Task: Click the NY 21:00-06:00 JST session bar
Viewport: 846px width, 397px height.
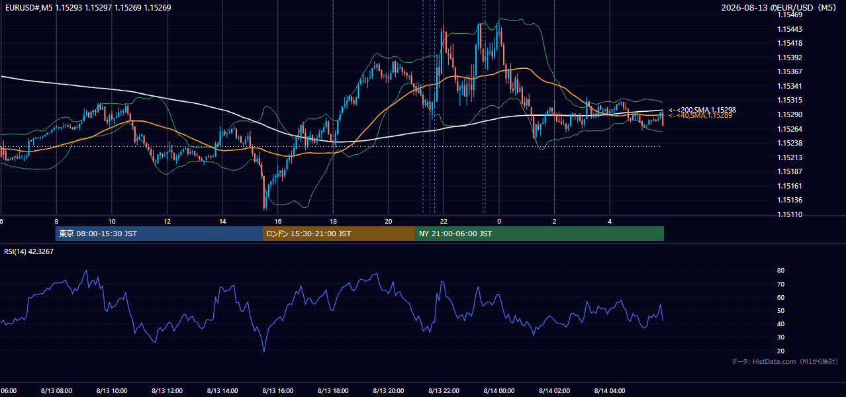Action: (540, 234)
